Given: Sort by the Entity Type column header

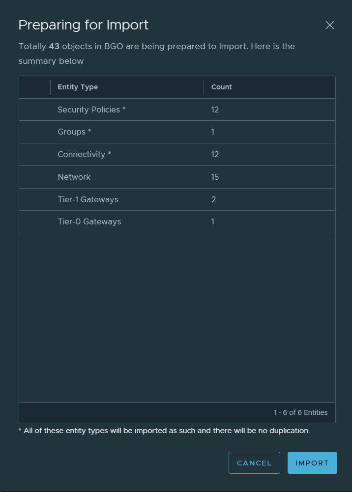Looking at the screenshot, I should click(78, 87).
